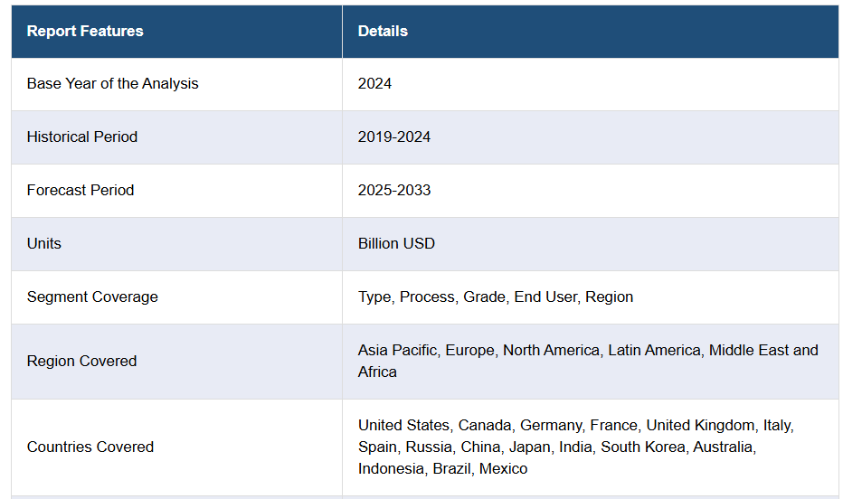Select the 'Units' row label

tap(44, 243)
